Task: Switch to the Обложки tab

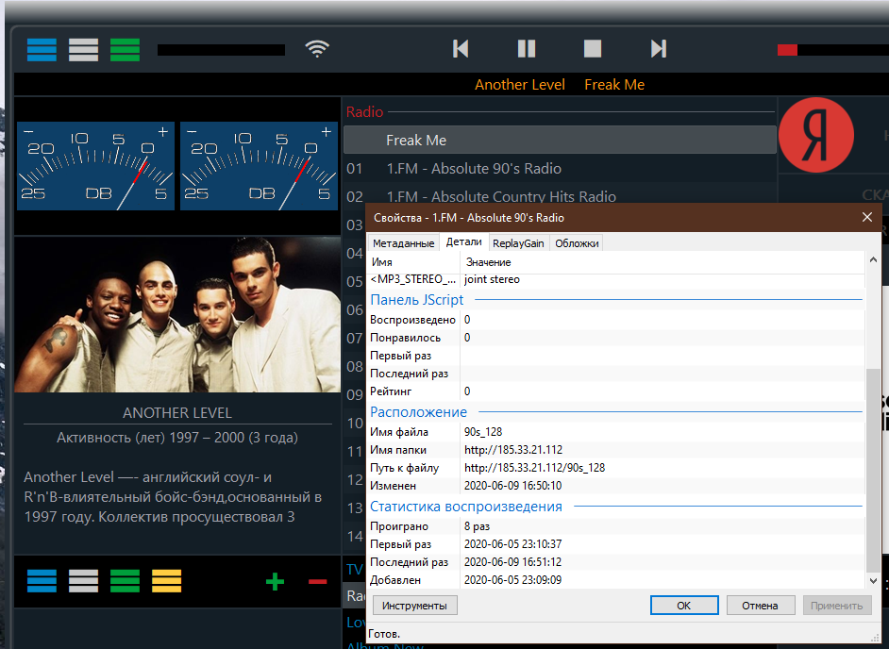Action: point(576,243)
